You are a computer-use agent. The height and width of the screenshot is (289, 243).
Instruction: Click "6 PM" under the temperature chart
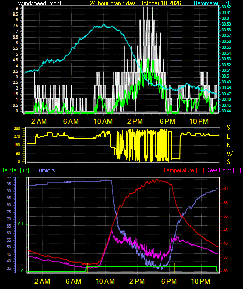pyautogui.click(x=169, y=281)
